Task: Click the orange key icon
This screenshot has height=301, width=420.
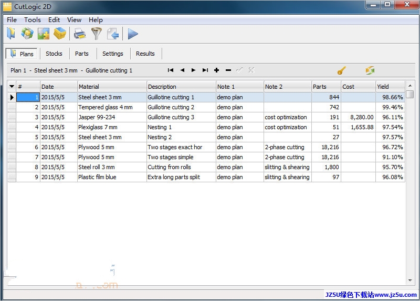Action: (x=342, y=70)
